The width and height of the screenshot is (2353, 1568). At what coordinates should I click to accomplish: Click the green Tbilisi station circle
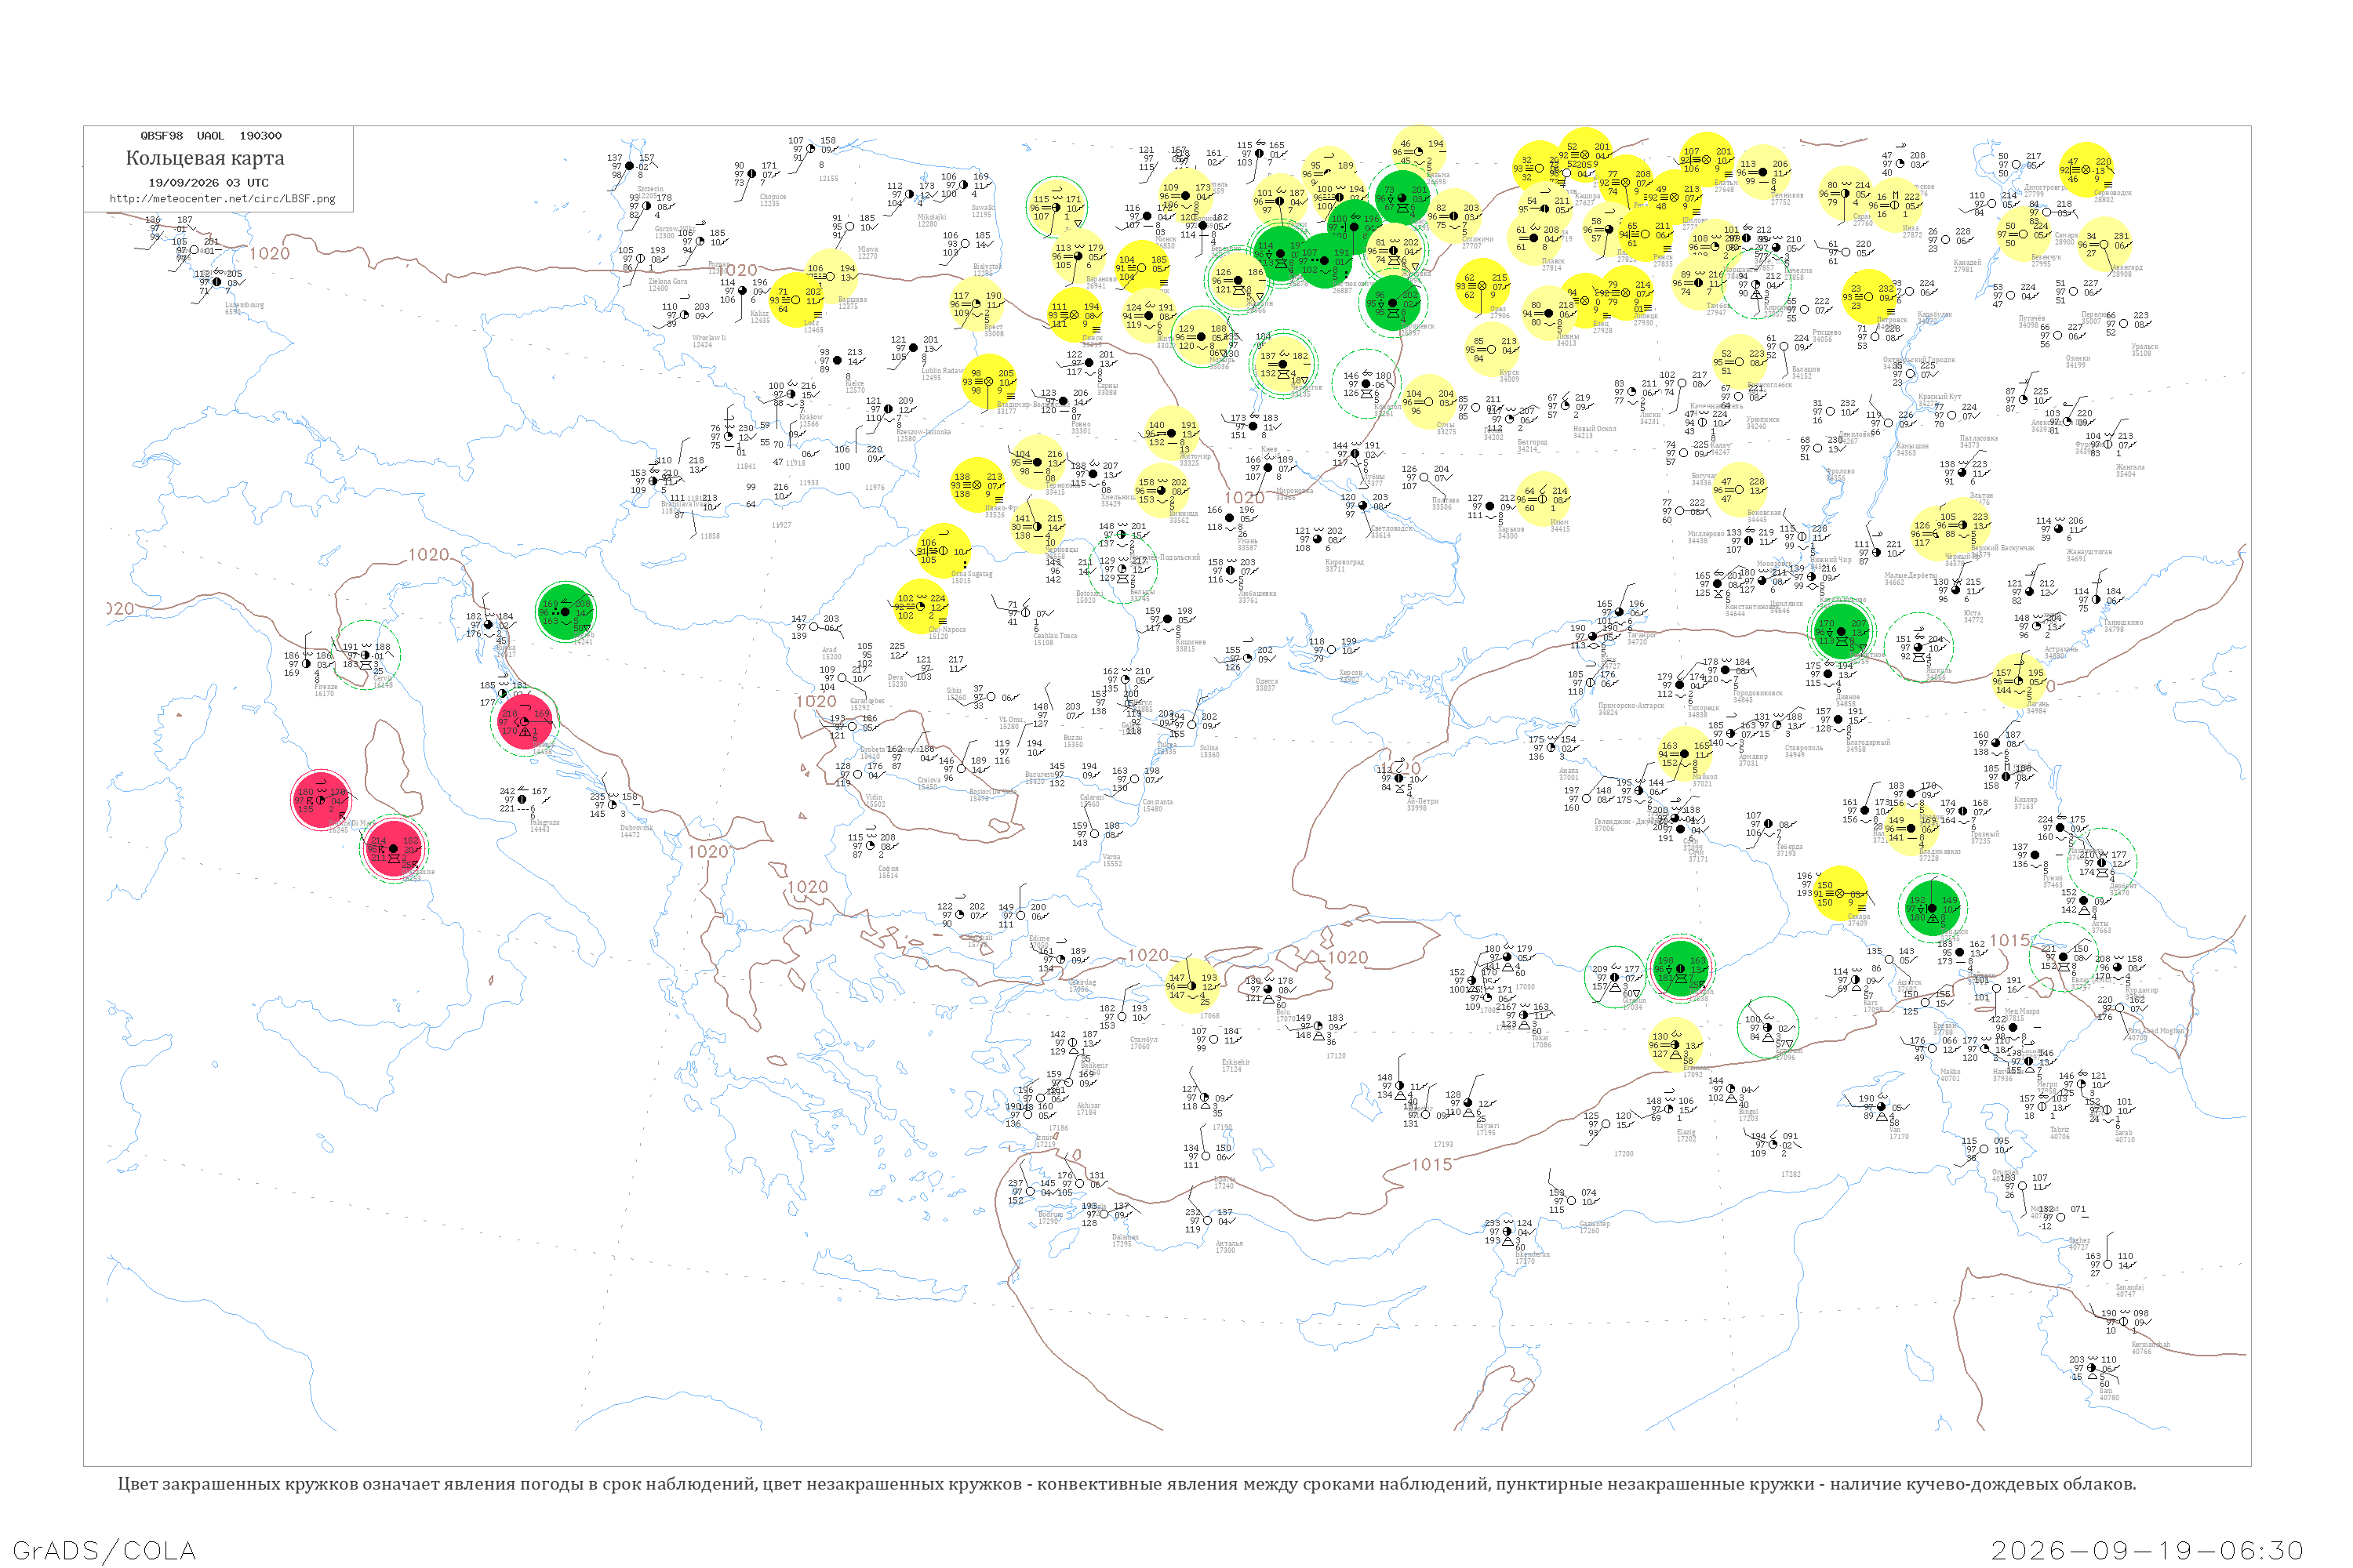coord(1933,907)
